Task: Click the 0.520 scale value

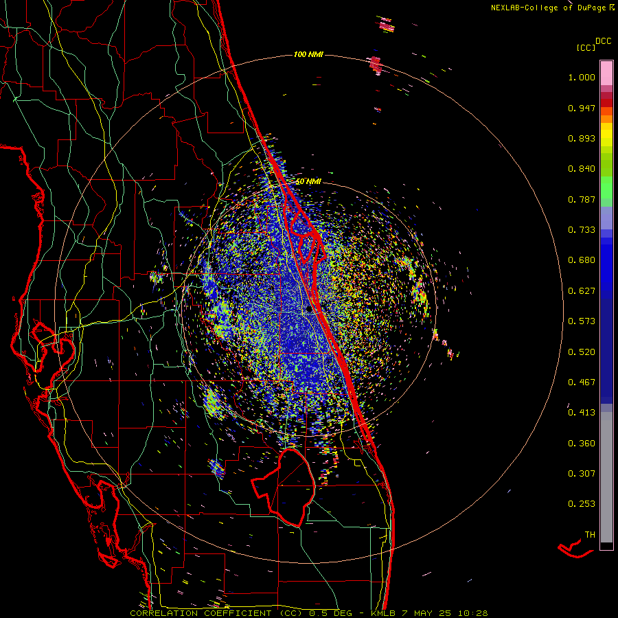Action: [582, 352]
